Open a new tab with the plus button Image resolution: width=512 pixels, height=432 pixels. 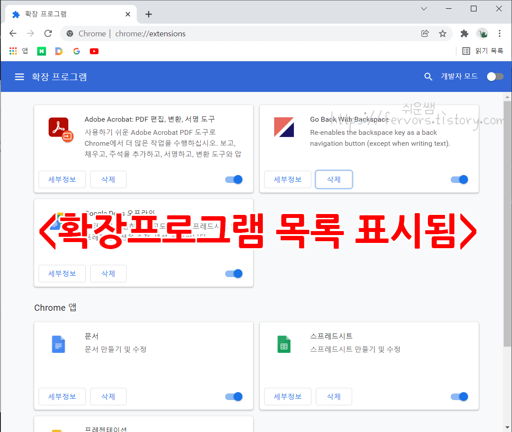pos(148,14)
